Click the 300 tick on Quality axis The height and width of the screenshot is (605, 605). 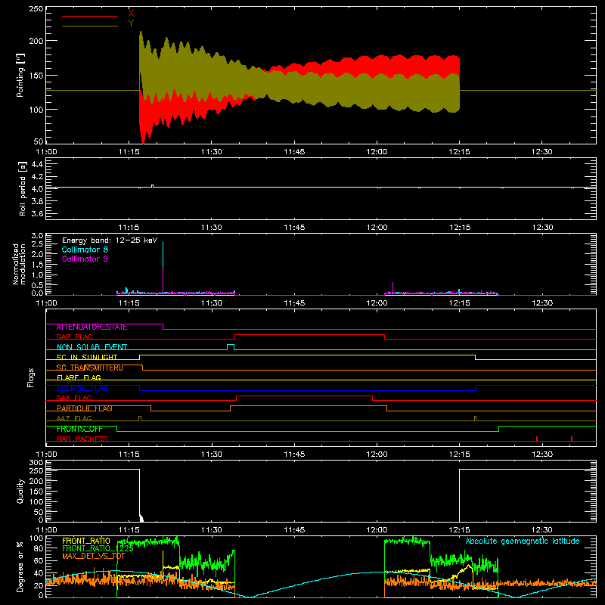[37, 463]
